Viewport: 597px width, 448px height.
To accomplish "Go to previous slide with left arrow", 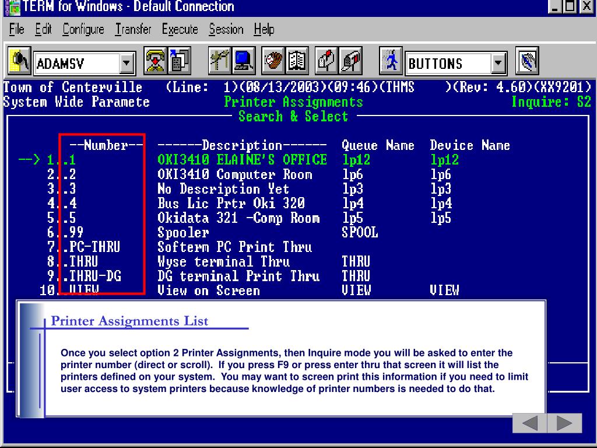I will (x=529, y=423).
